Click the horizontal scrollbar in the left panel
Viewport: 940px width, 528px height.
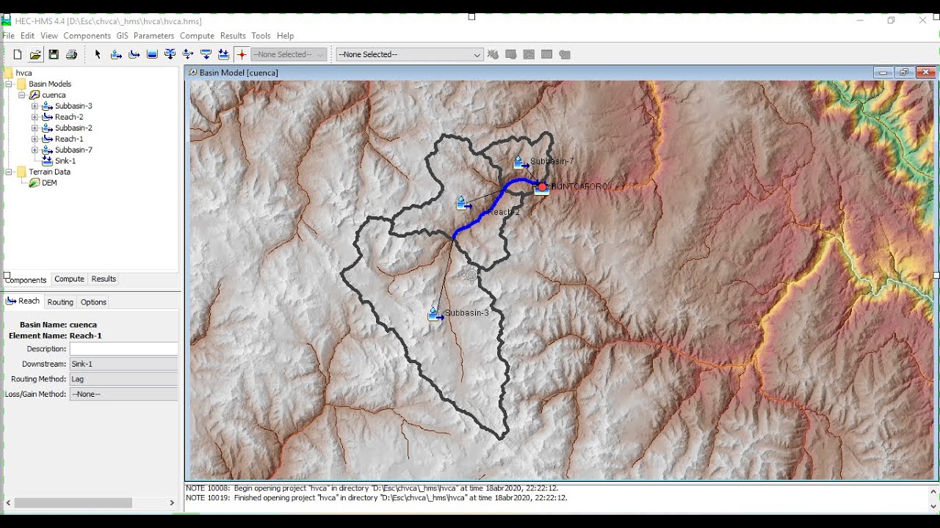pyautogui.click(x=73, y=503)
